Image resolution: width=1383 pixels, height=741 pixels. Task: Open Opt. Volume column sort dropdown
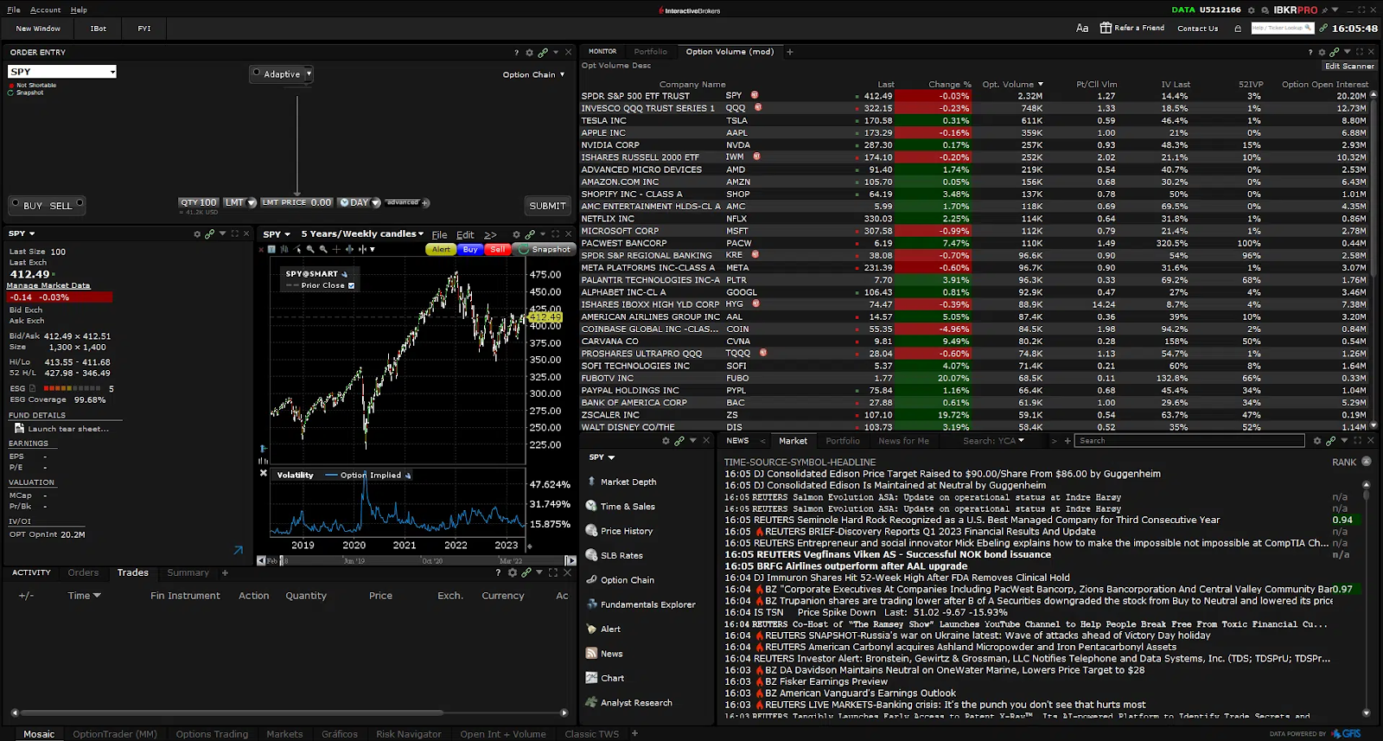(x=1040, y=85)
